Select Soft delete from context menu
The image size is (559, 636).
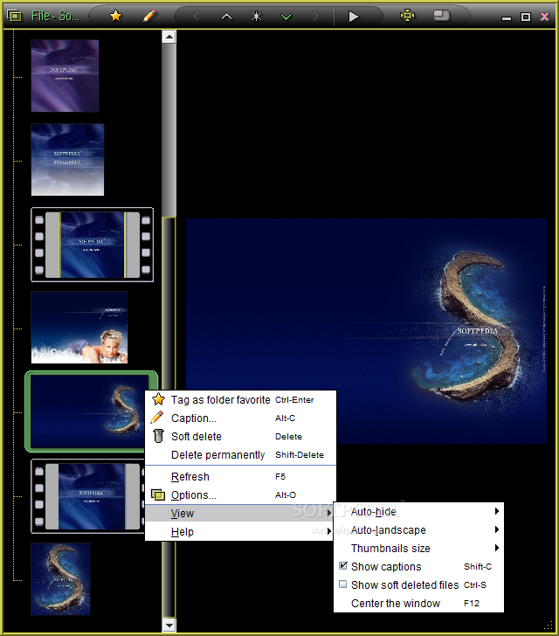tap(240, 437)
